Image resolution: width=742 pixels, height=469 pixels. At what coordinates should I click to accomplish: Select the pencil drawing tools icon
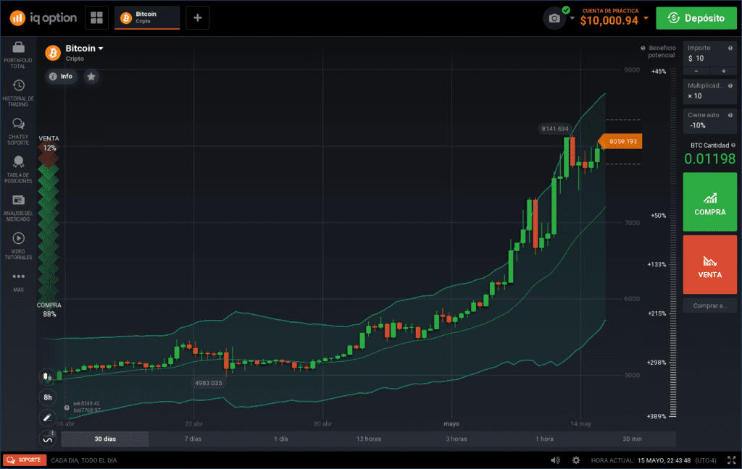pyautogui.click(x=47, y=418)
